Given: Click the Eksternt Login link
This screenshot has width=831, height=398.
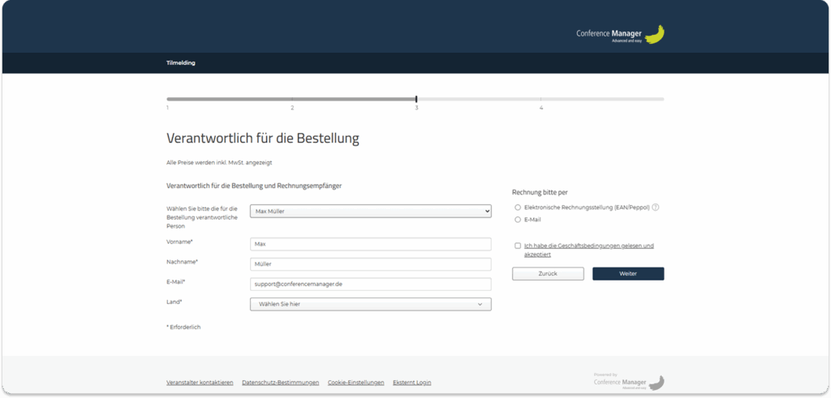Looking at the screenshot, I should [x=411, y=382].
